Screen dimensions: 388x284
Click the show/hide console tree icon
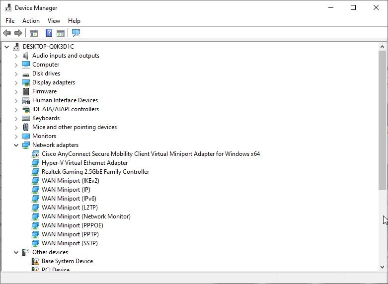point(34,33)
